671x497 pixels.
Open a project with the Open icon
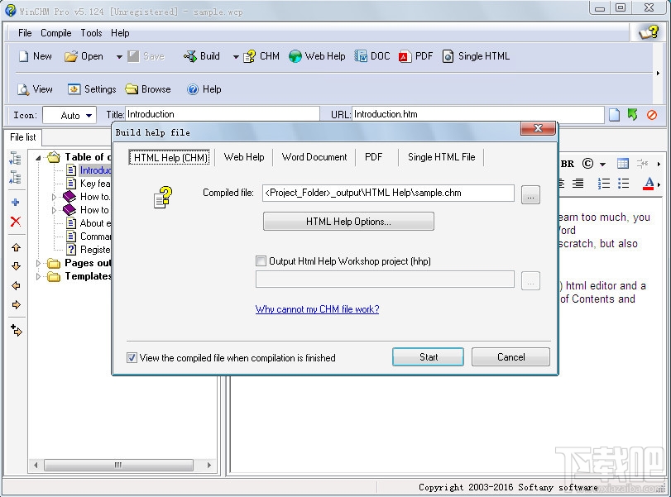click(71, 56)
